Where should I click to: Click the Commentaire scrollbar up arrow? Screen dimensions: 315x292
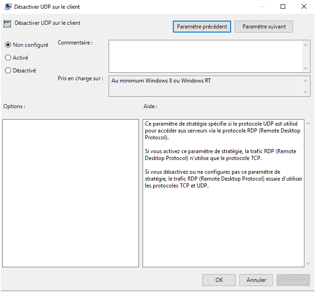(x=305, y=45)
